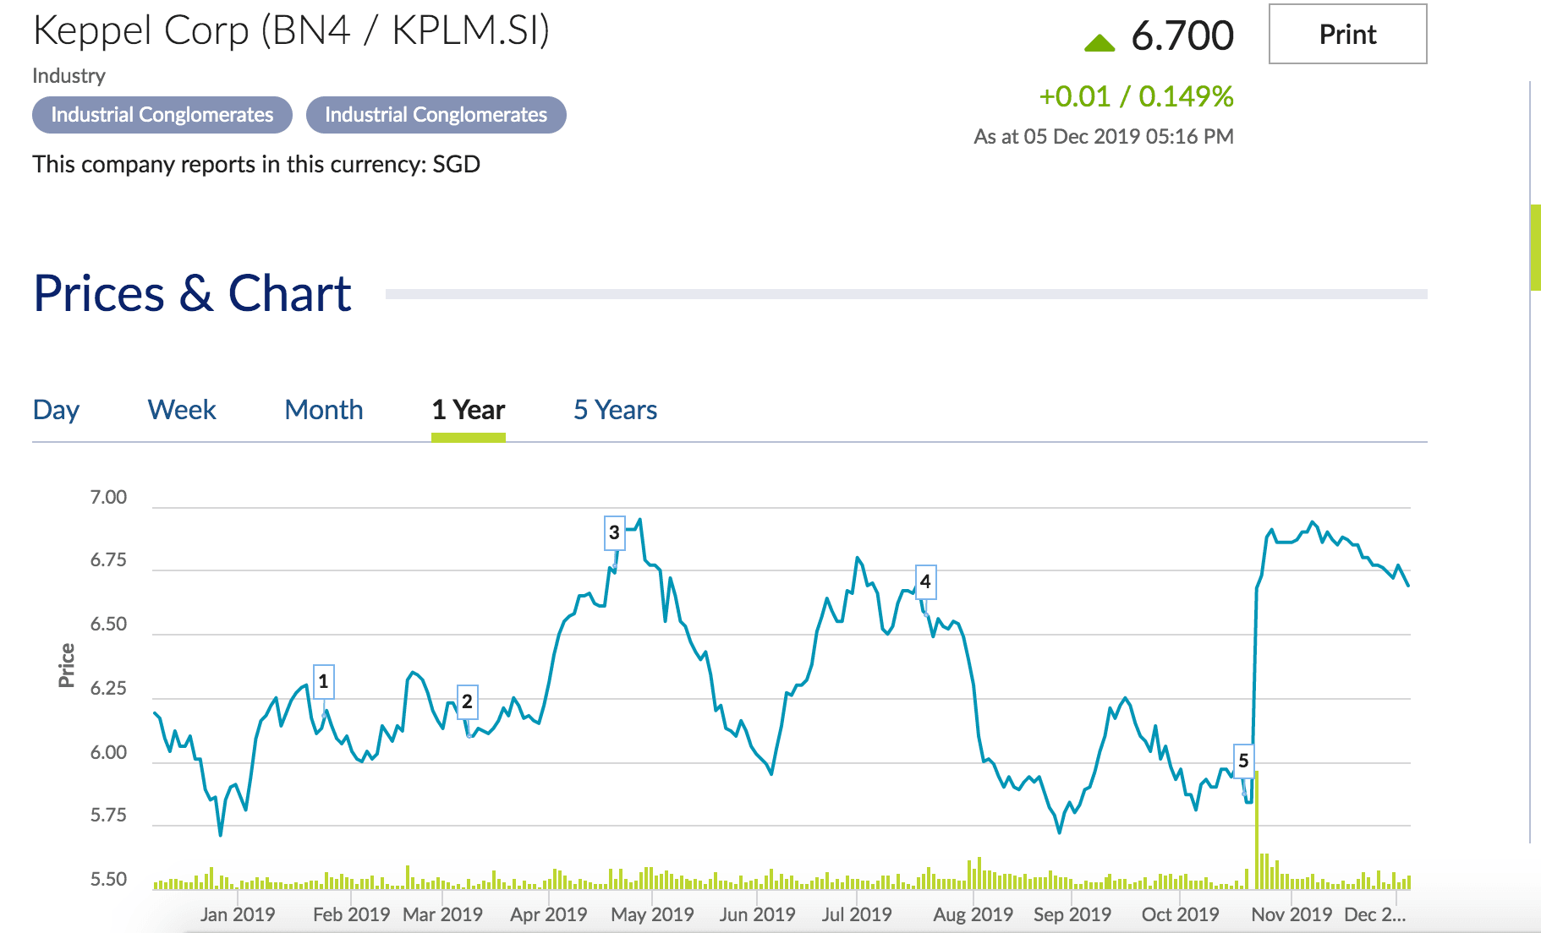This screenshot has width=1541, height=933.
Task: Click the second Industrial Conglomerates tag
Action: pyautogui.click(x=436, y=115)
